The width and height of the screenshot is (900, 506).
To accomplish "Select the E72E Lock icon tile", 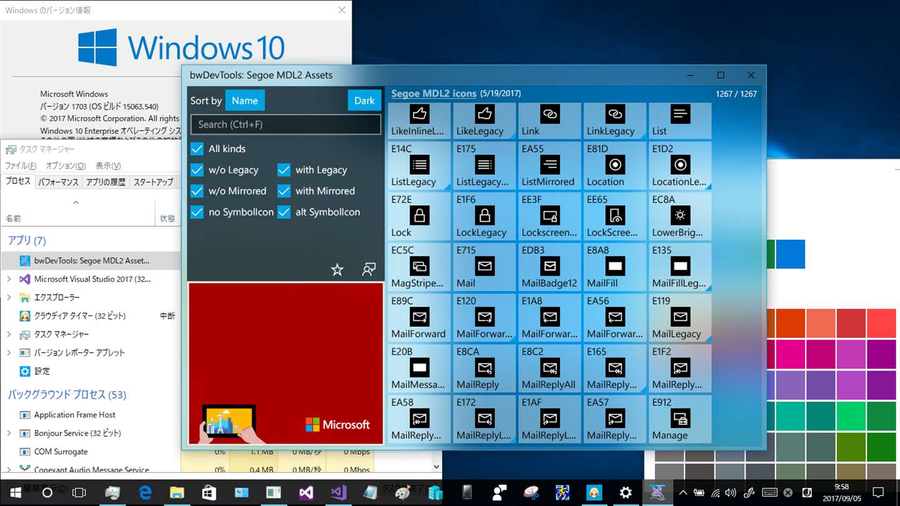I will click(x=419, y=216).
